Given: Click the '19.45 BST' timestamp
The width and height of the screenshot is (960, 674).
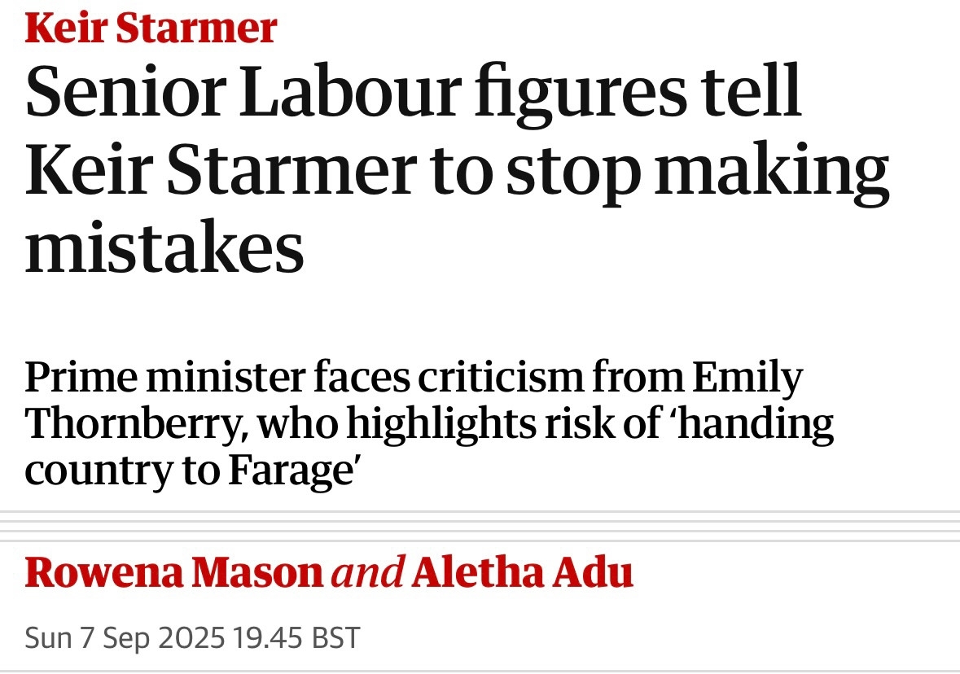Looking at the screenshot, I should coord(296,637).
